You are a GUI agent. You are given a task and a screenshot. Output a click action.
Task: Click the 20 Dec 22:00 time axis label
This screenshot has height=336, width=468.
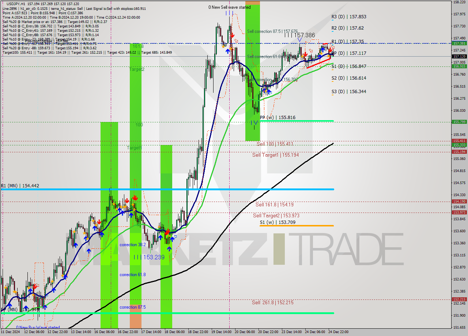click(x=268, y=332)
